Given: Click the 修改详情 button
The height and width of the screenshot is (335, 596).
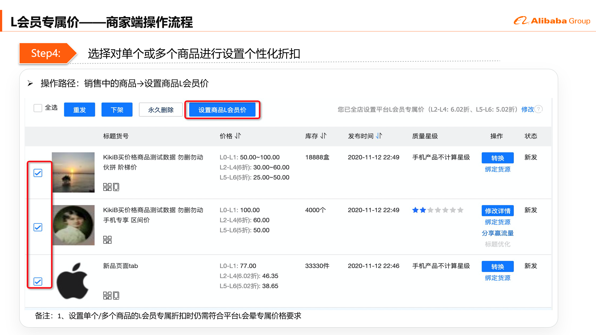Looking at the screenshot, I should point(498,211).
